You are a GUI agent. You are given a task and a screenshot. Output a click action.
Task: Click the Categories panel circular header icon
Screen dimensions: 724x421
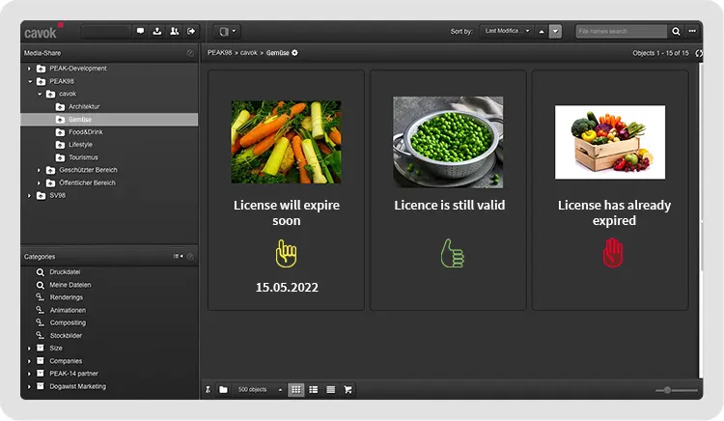click(x=190, y=256)
